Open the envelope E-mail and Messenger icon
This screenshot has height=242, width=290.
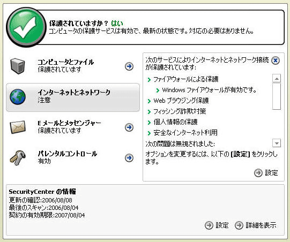(18, 127)
